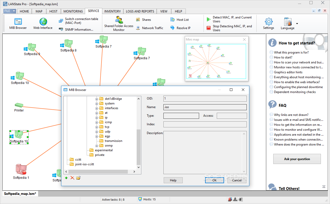The image size is (330, 204).
Task: Start Detect MAC, IP, and Current Users
Action: point(229,19)
